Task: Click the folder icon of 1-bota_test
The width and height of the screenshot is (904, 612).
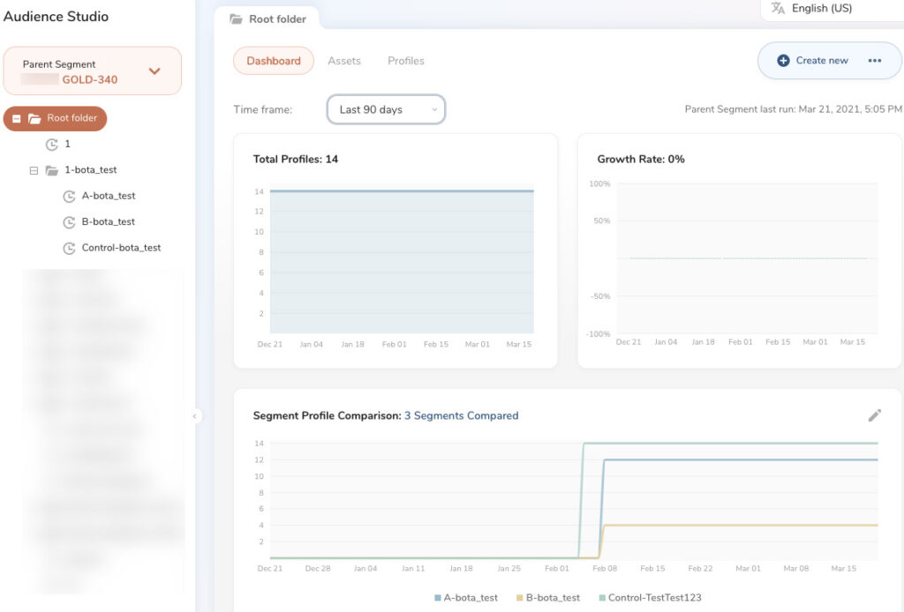Action: pos(52,170)
